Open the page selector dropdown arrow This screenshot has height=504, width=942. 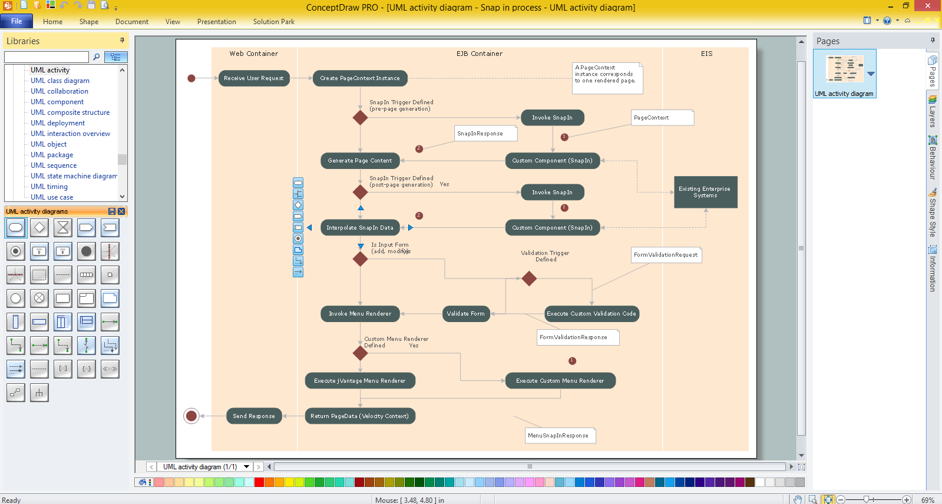click(x=247, y=467)
